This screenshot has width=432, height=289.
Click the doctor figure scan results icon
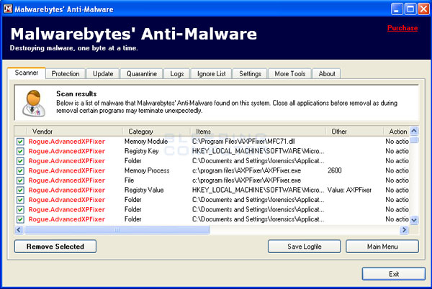click(x=34, y=103)
